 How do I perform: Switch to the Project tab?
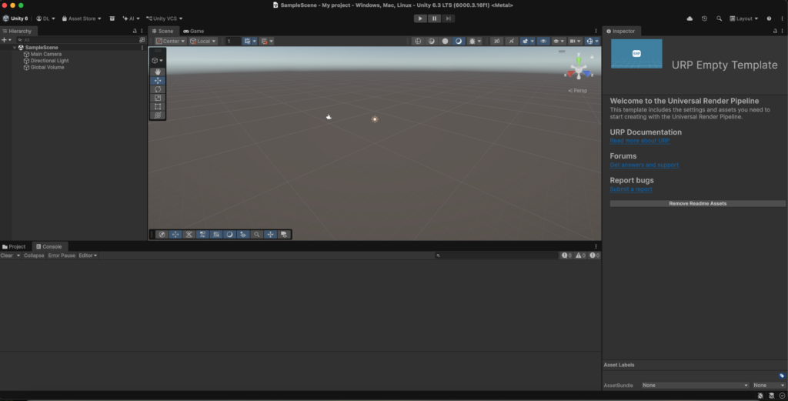(14, 247)
